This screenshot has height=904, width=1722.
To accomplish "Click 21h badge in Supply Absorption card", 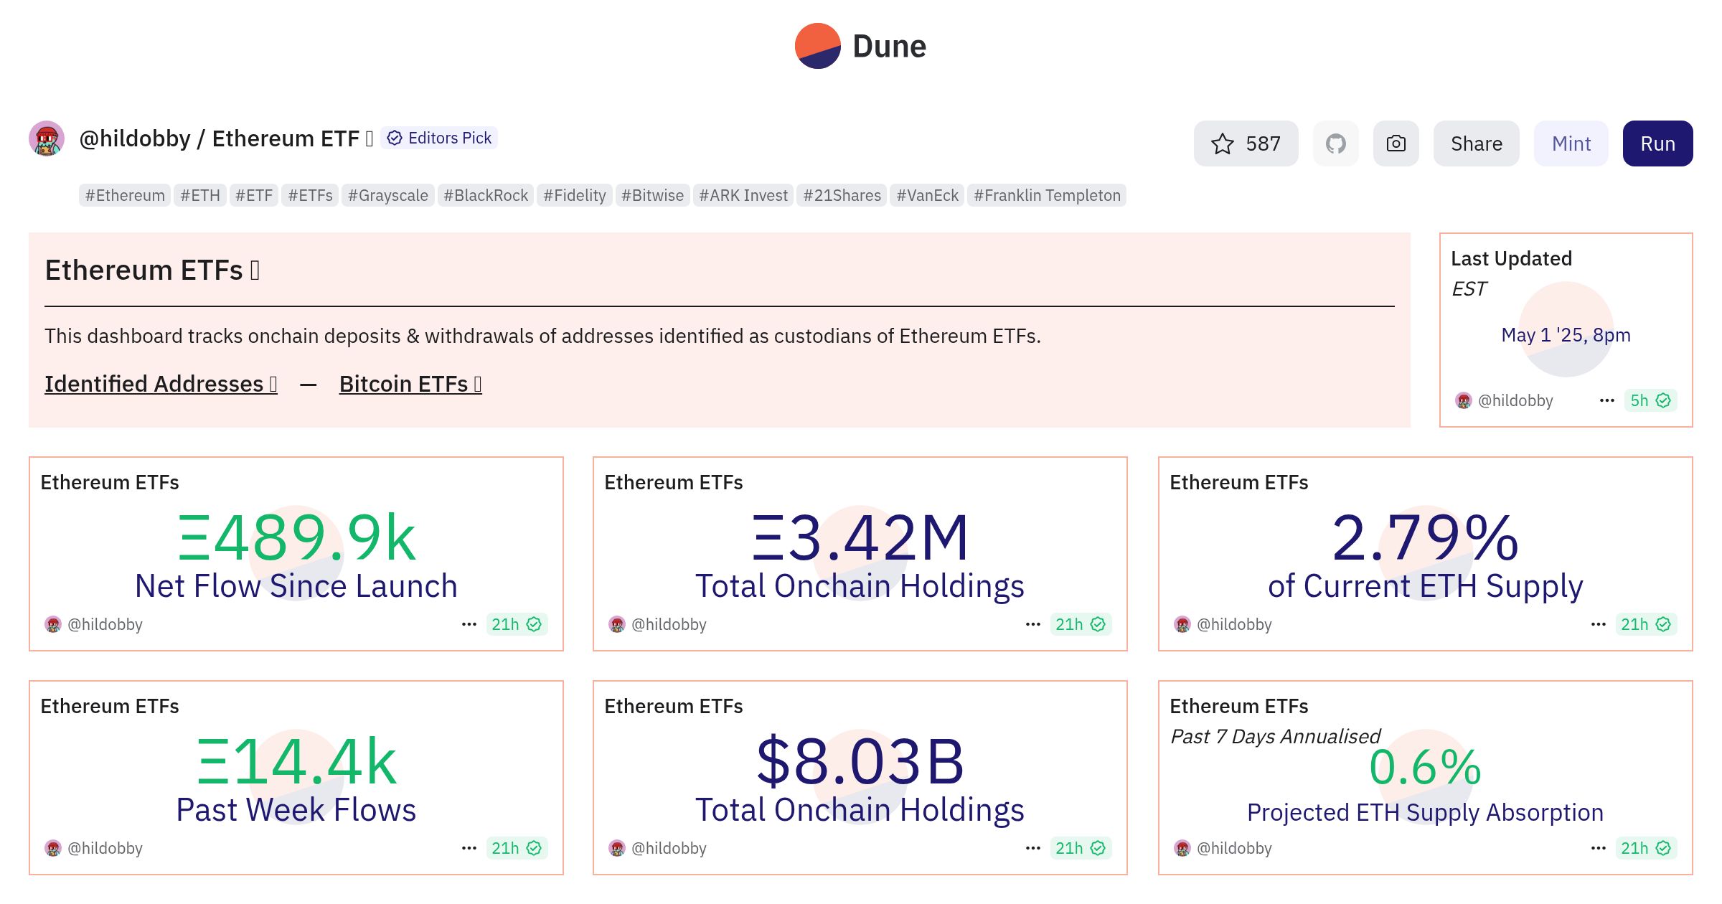I will [1646, 848].
